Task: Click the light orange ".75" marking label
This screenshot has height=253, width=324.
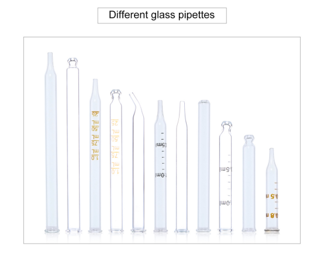Action: [115, 155]
